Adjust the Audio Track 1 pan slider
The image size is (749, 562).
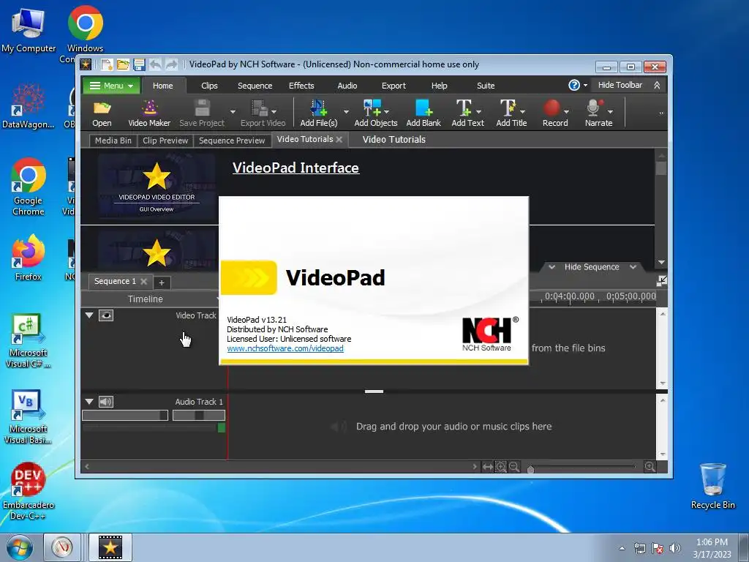point(199,416)
